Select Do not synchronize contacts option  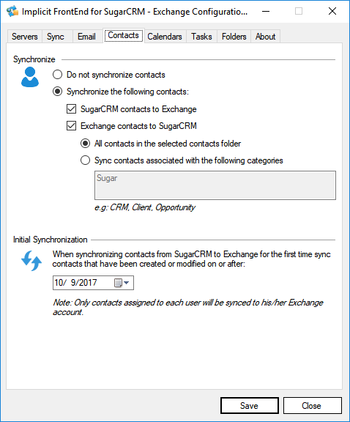[x=58, y=75]
